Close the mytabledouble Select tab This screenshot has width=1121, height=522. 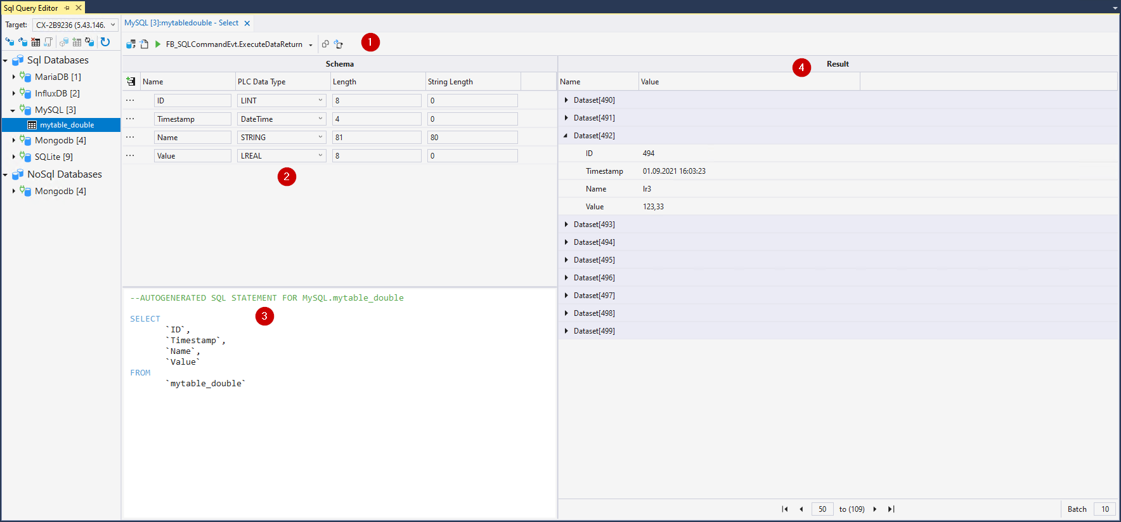(x=247, y=23)
